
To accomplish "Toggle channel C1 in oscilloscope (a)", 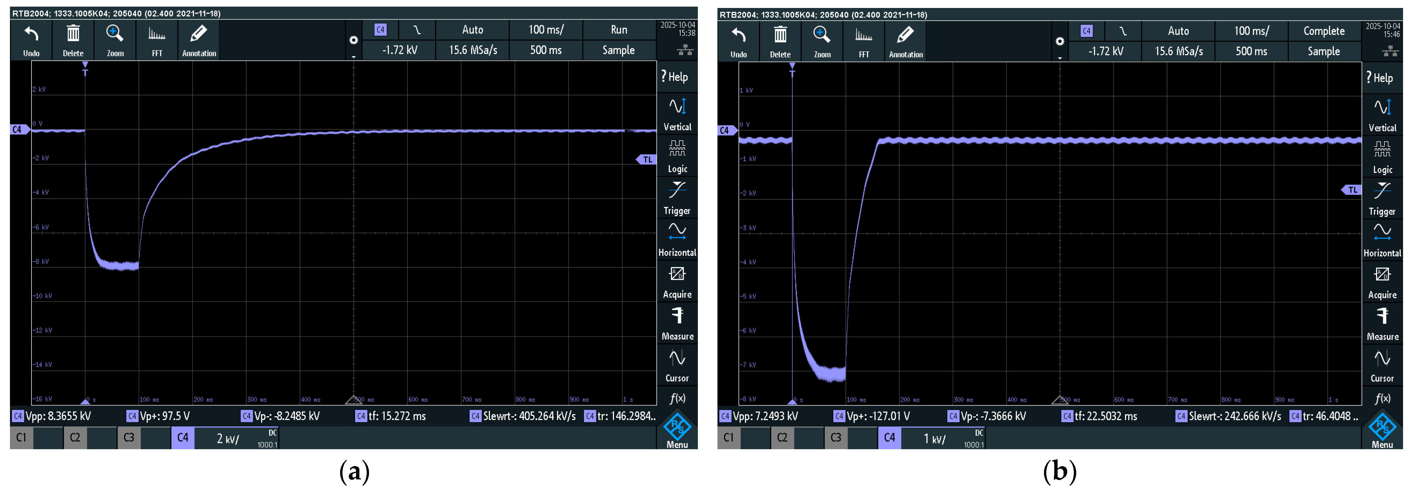I will (x=21, y=437).
